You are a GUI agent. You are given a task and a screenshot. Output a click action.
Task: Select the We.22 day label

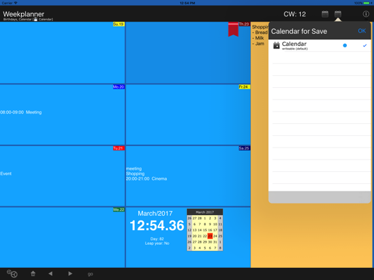coord(119,210)
